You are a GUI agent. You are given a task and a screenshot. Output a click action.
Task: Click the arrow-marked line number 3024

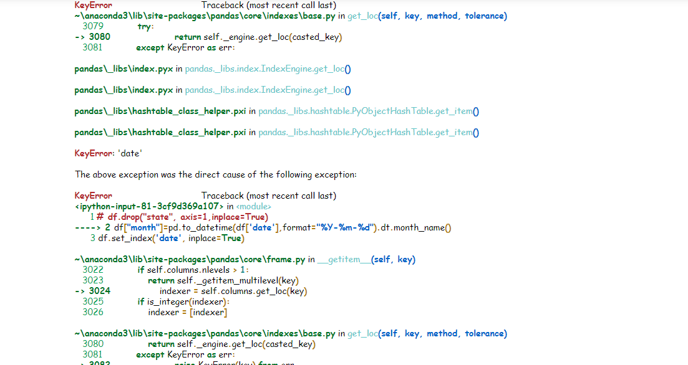[x=100, y=291]
